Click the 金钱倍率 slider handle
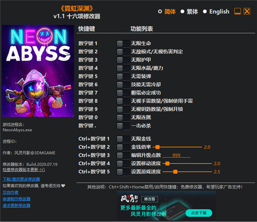The image size is (257, 222). click(x=158, y=147)
